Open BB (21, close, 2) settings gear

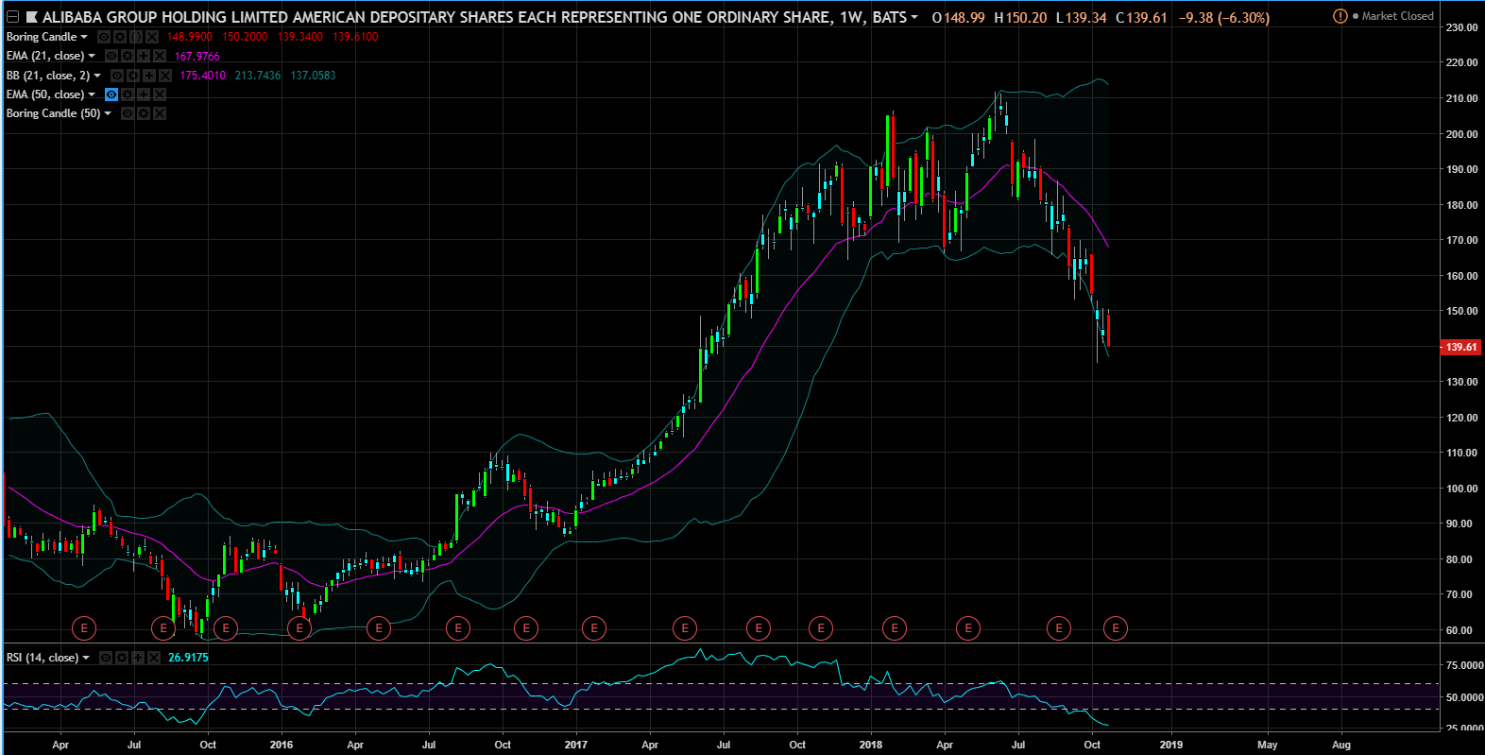click(x=133, y=76)
